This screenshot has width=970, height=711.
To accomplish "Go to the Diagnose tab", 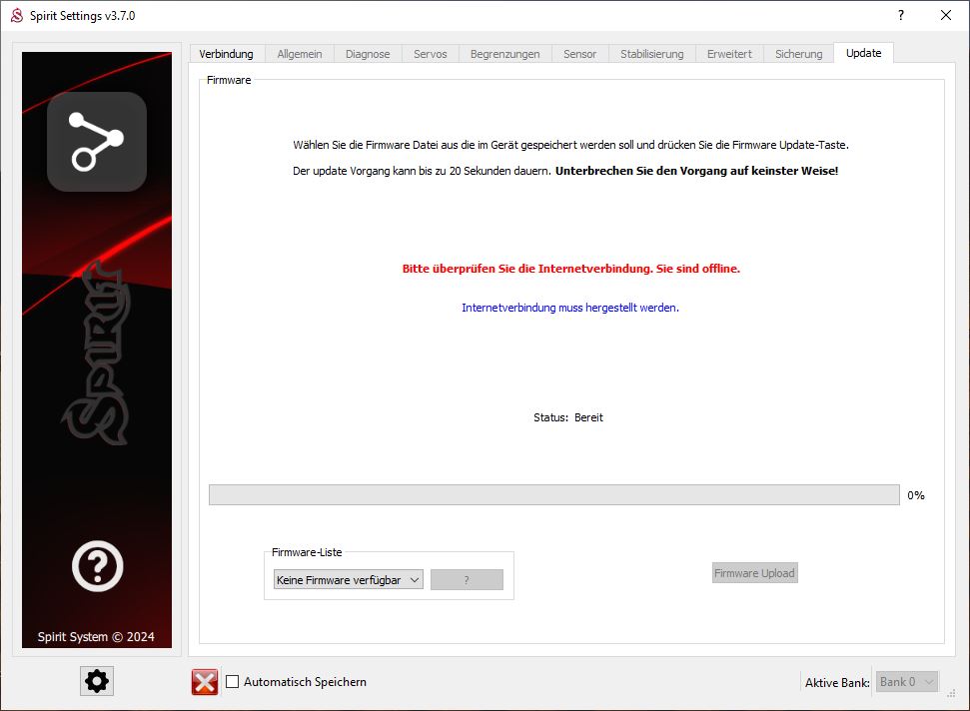I will tap(368, 54).
